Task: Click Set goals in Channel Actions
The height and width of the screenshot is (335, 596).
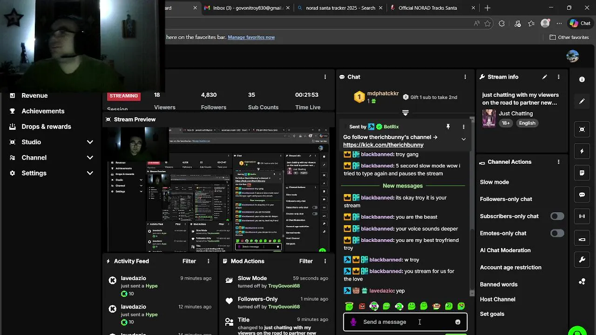Action: point(492,314)
